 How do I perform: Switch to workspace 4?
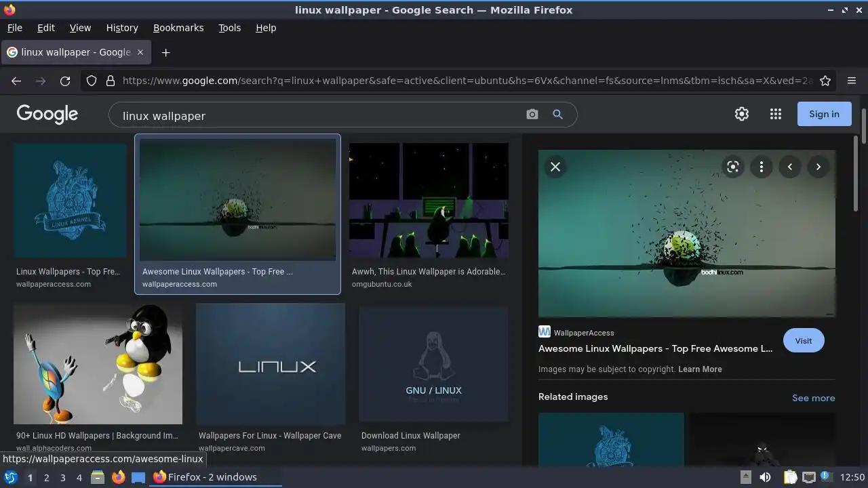coord(79,478)
